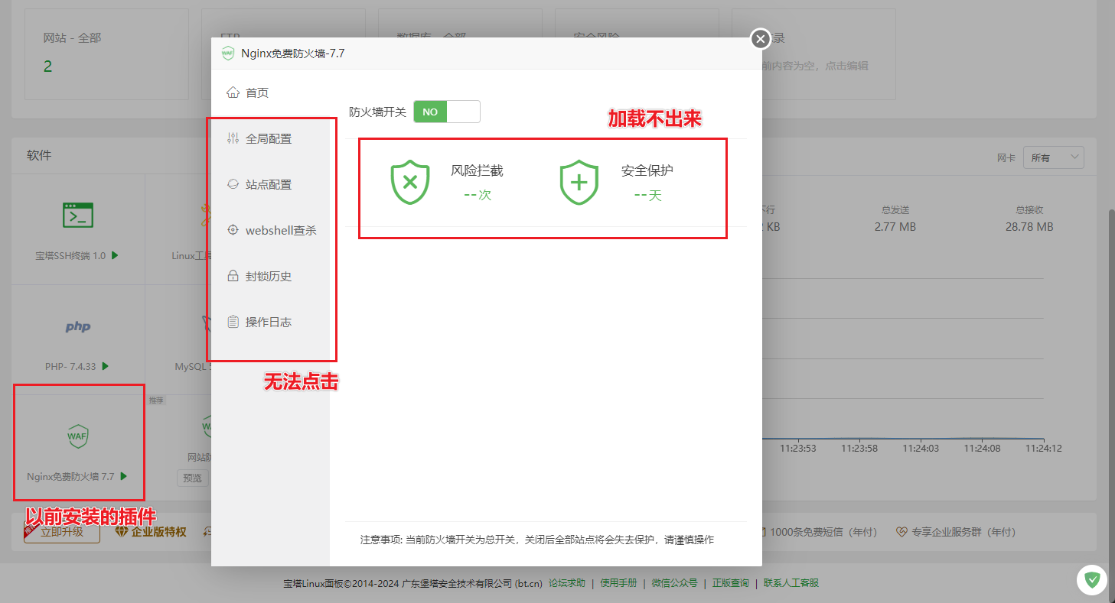Expand the 网卡 所有 dropdown

click(1054, 157)
